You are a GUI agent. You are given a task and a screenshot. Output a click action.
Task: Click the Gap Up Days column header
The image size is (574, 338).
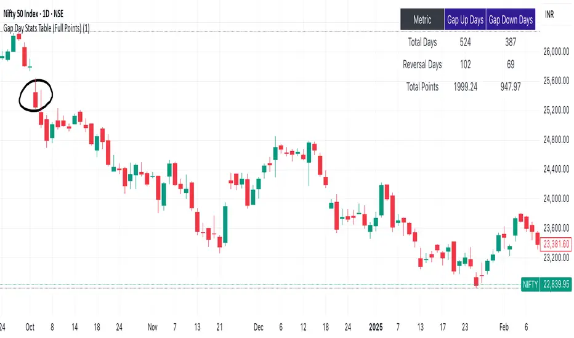[465, 20]
